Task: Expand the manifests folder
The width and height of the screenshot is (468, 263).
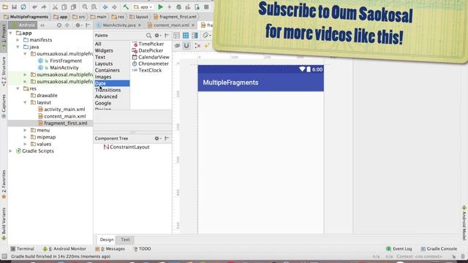Action: coord(18,40)
